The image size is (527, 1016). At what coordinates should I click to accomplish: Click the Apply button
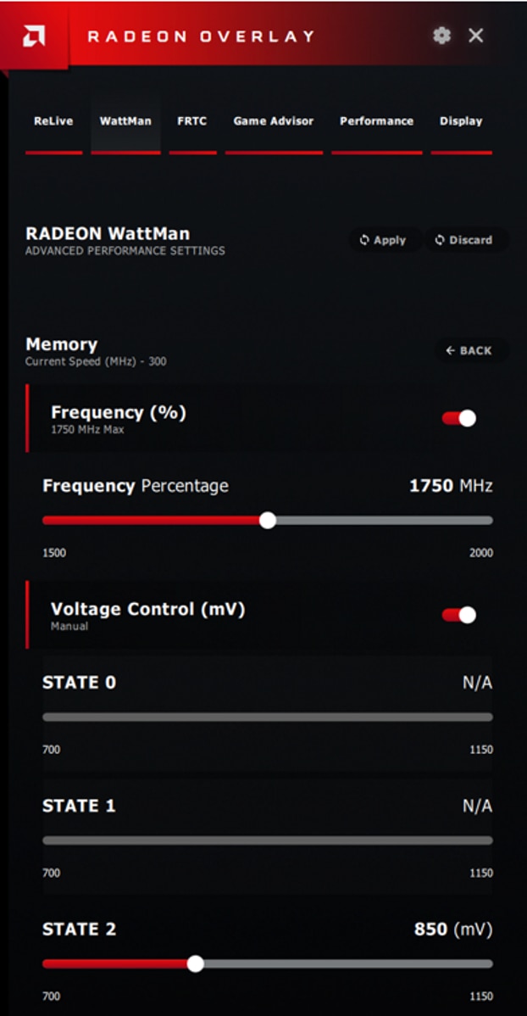(384, 240)
